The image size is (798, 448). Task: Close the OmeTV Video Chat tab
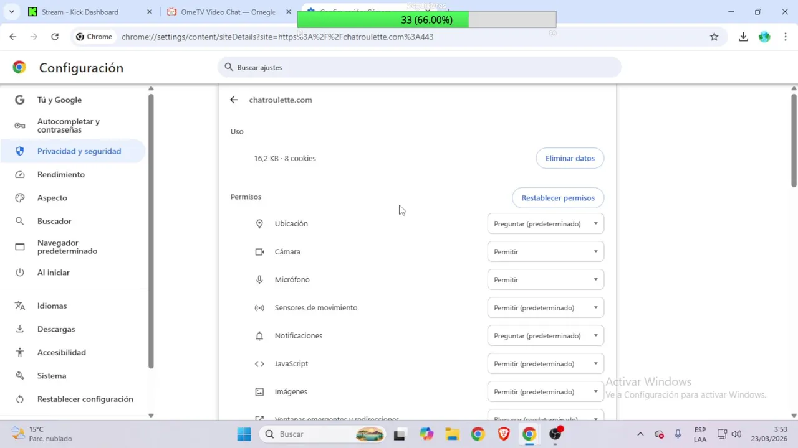(289, 12)
